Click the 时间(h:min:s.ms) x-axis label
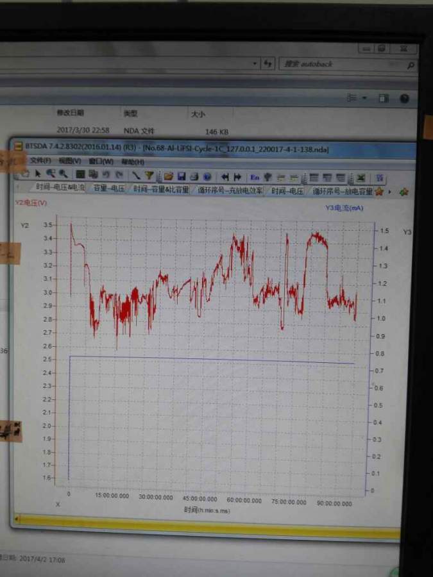 (207, 510)
